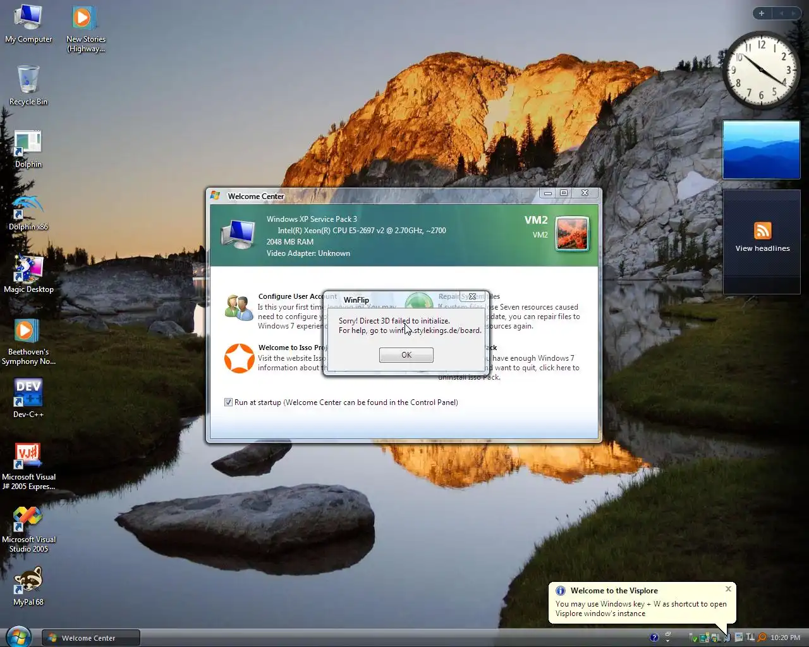Click the bold VM2 username text
The width and height of the screenshot is (809, 647).
point(536,220)
